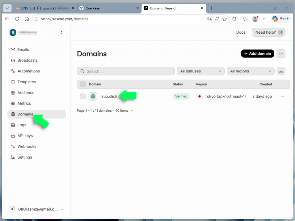Click the Need help? button

(268, 32)
